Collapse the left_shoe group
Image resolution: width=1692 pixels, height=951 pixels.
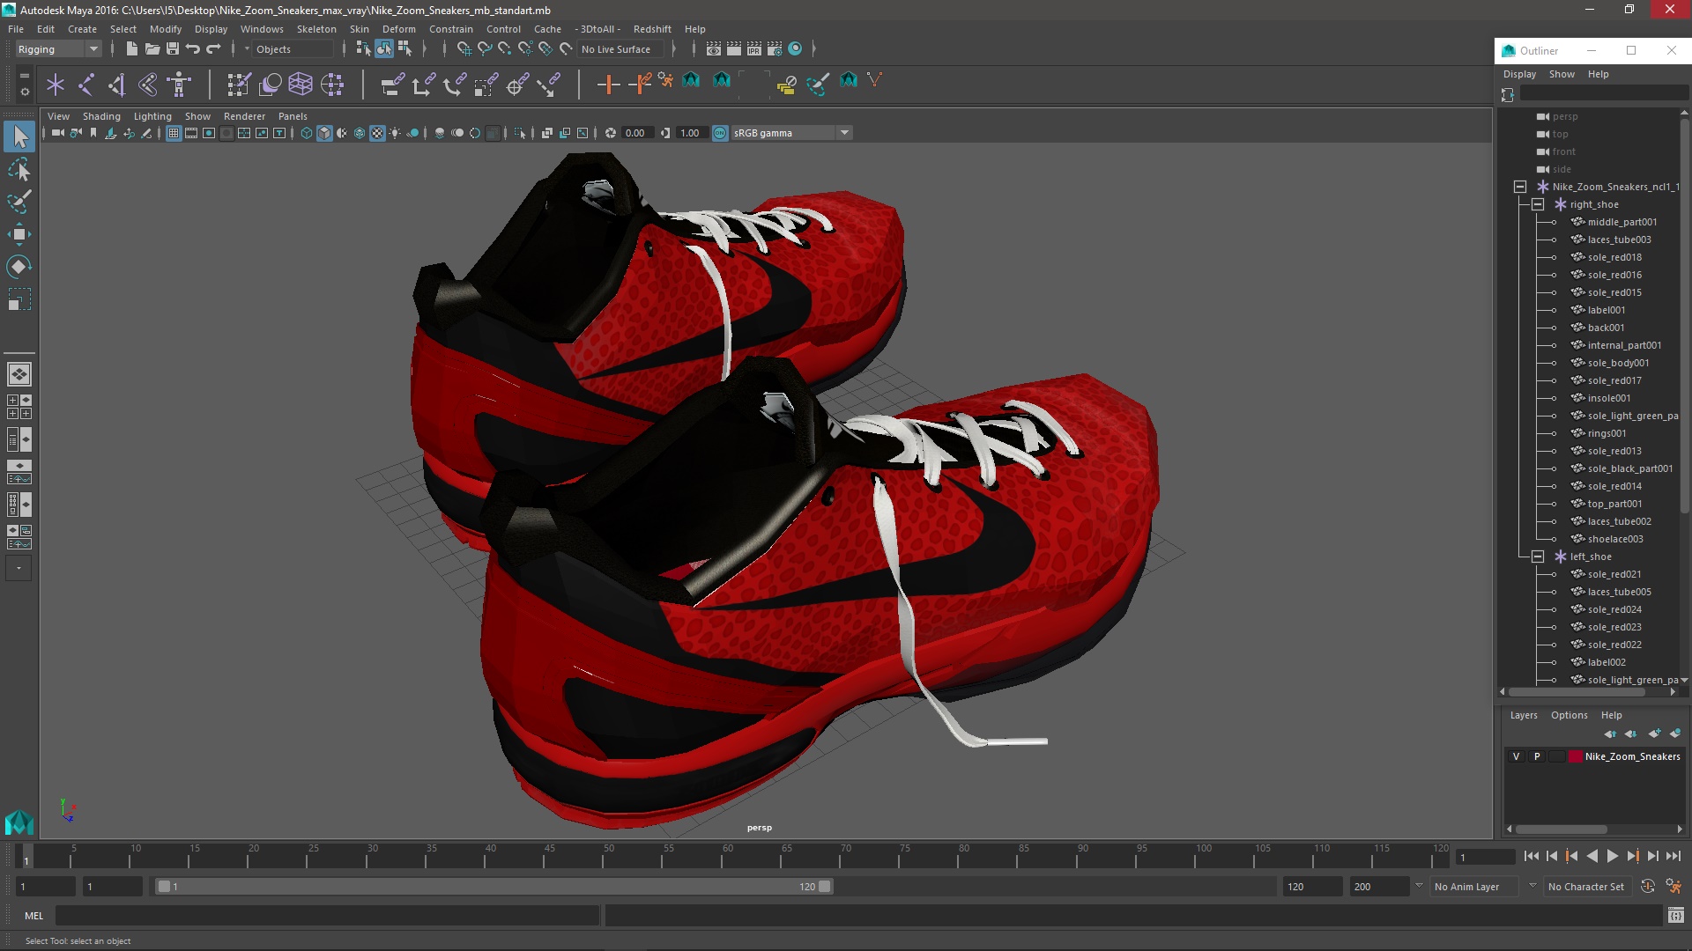point(1538,557)
